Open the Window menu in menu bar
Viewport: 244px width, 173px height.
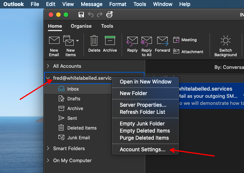click(x=163, y=4)
